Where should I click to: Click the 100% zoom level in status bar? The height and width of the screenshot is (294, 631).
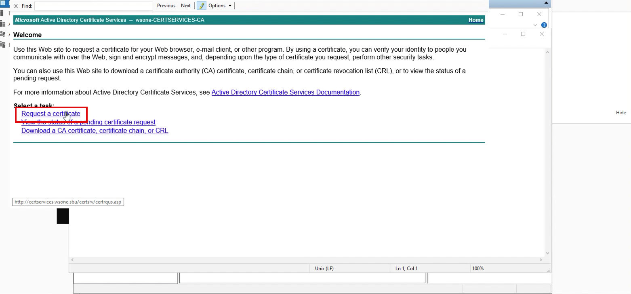pyautogui.click(x=478, y=269)
